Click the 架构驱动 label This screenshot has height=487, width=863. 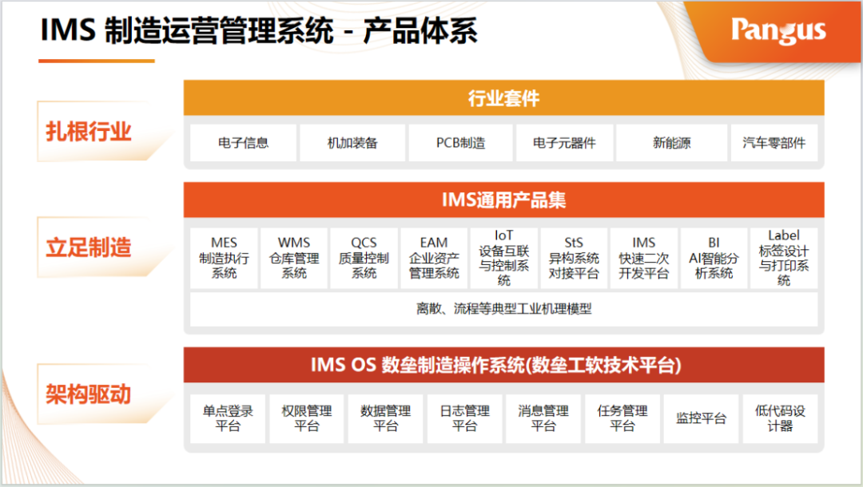pyautogui.click(x=89, y=394)
